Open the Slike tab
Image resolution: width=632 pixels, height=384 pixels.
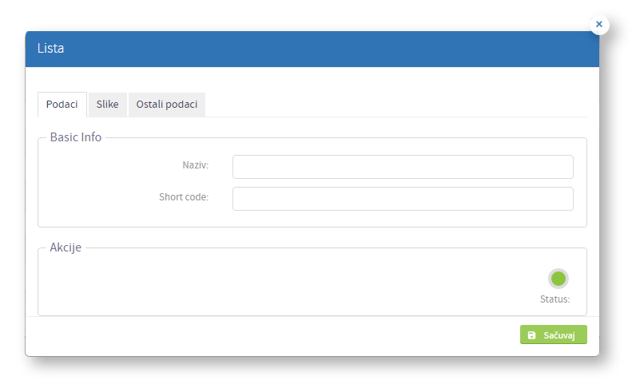coord(107,105)
